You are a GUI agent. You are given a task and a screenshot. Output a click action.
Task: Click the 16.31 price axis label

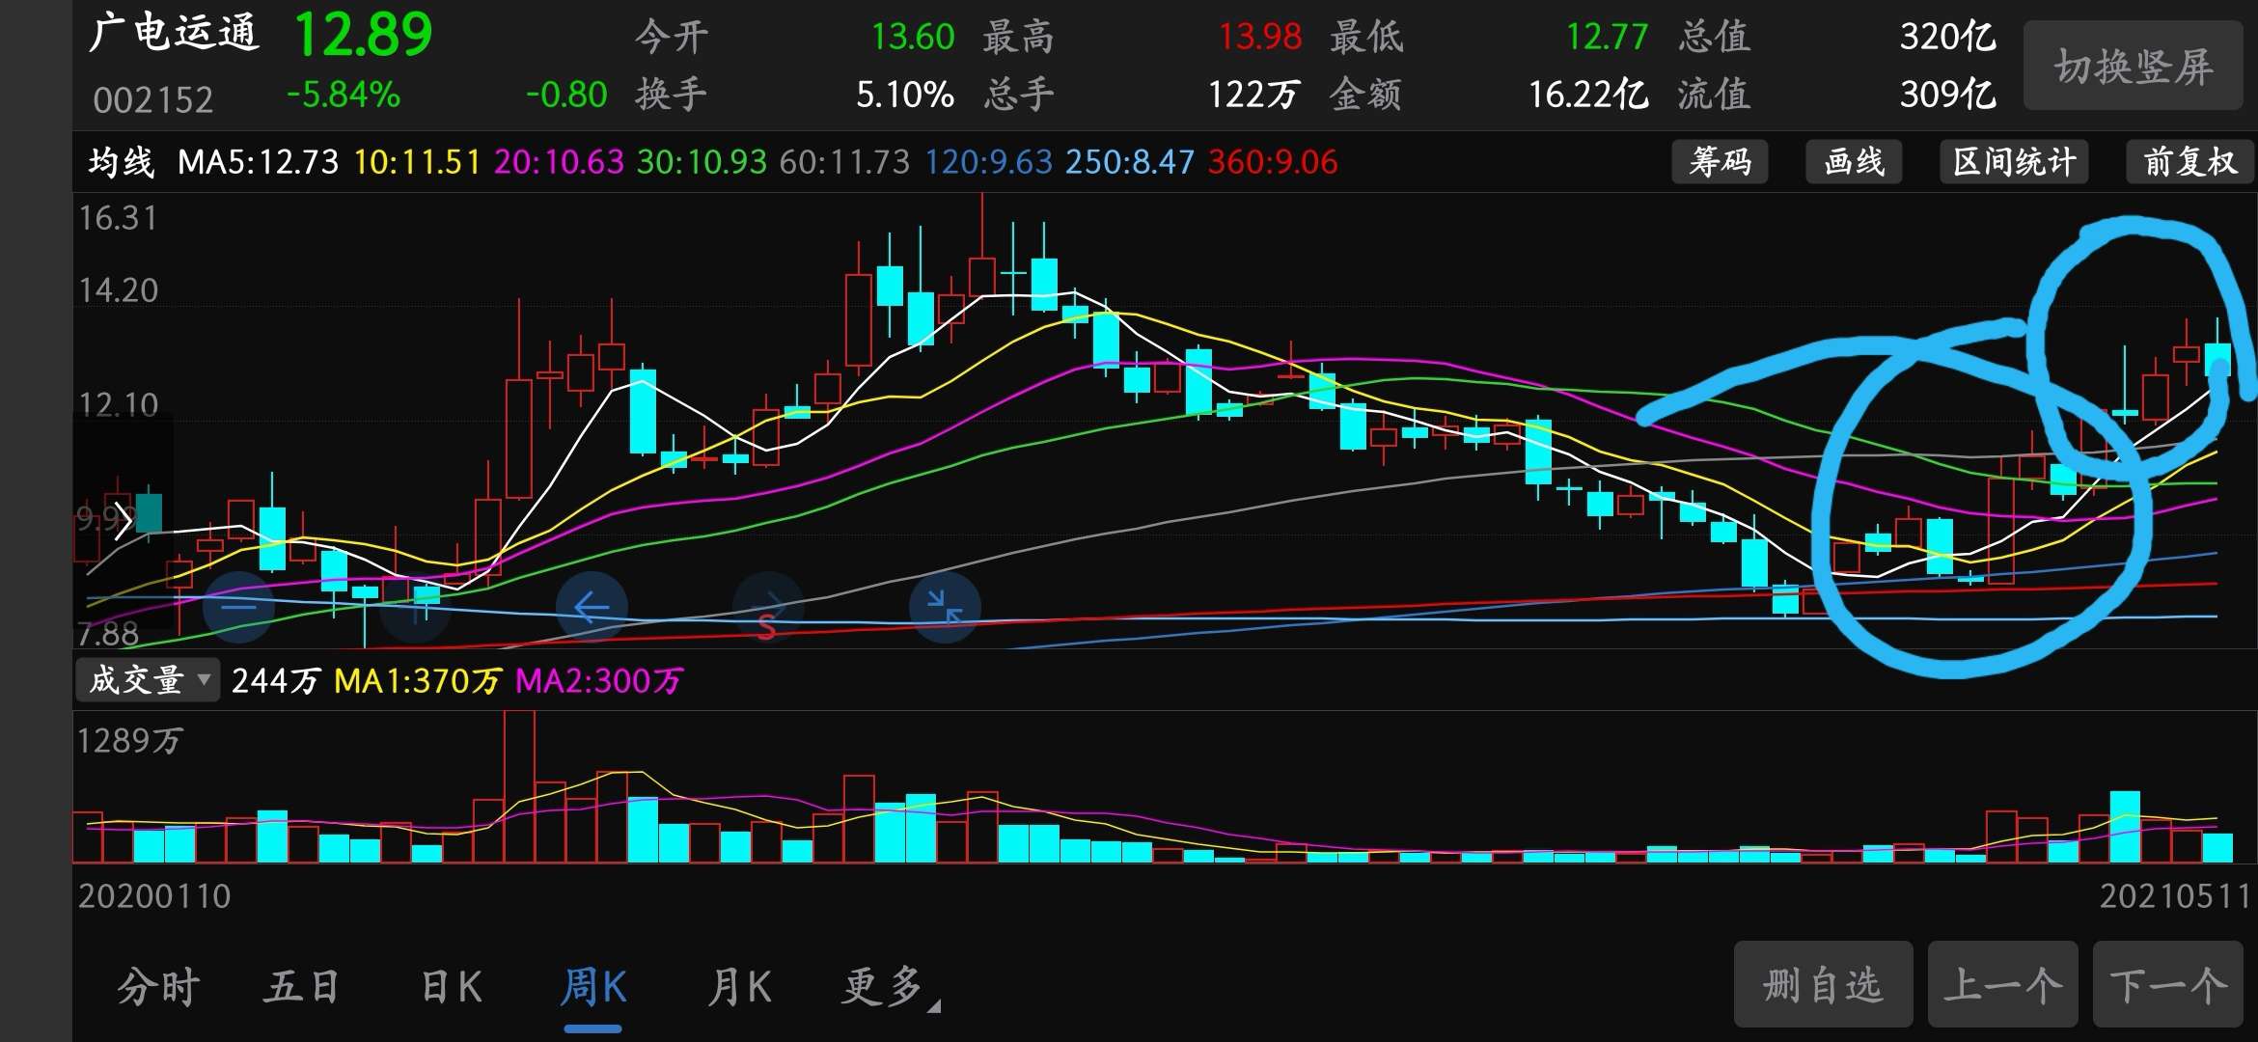point(118,218)
